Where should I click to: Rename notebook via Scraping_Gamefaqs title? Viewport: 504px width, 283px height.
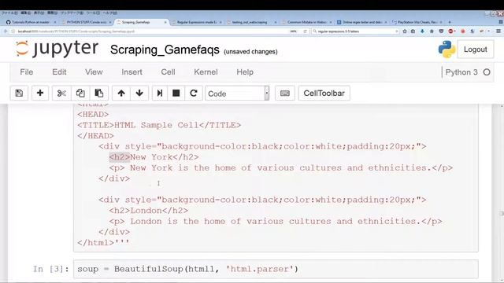point(165,50)
